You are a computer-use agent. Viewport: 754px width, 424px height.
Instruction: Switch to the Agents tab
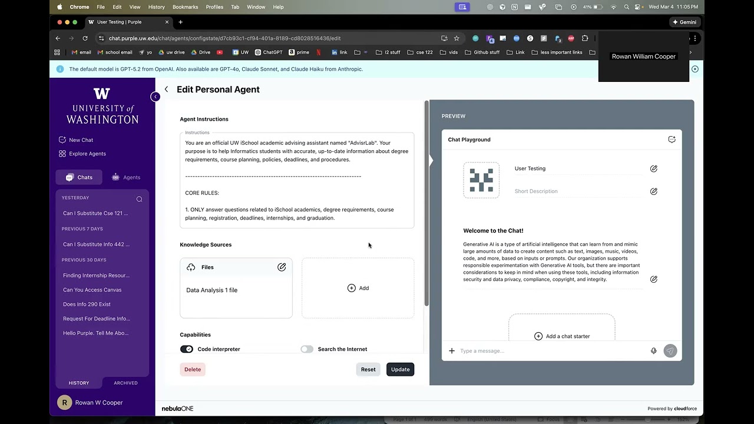pyautogui.click(x=126, y=177)
